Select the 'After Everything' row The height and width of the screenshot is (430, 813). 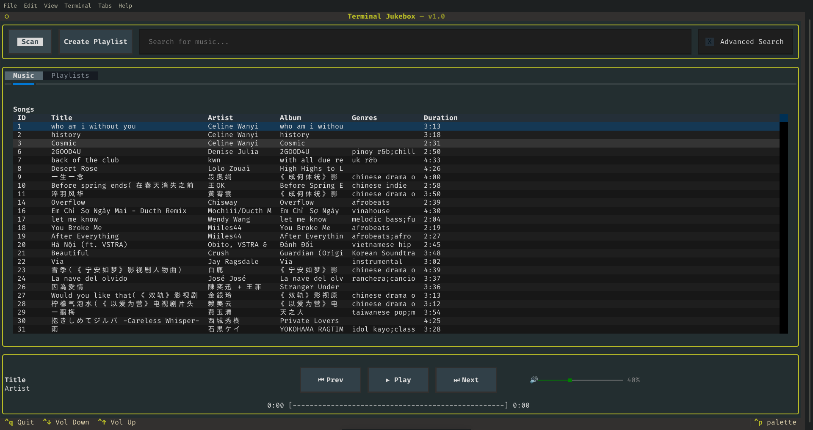396,236
